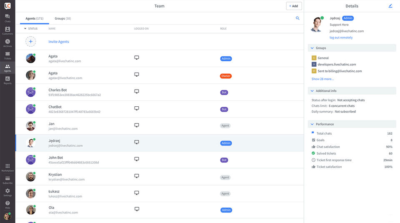Open the Tickets sidebar icon
400x223 pixels.
click(x=7, y=55)
